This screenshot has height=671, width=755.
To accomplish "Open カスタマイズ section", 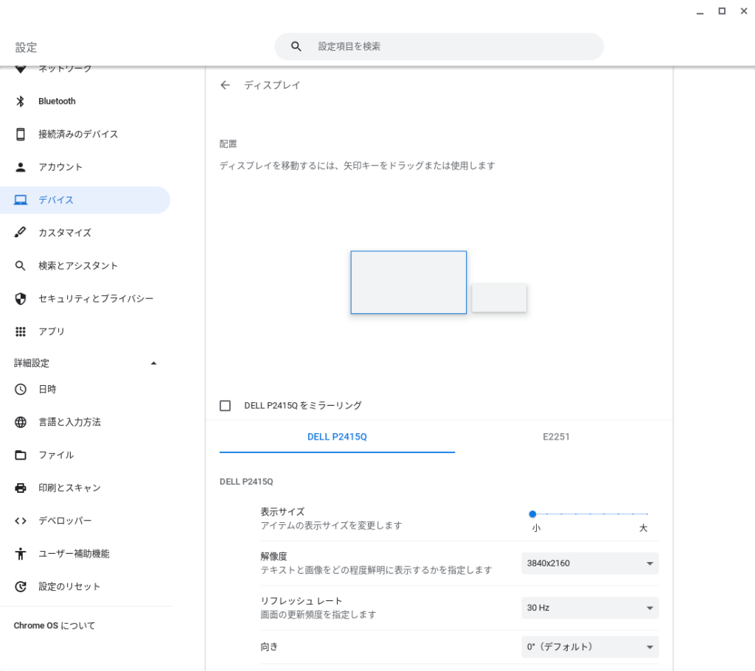I will 65,232.
